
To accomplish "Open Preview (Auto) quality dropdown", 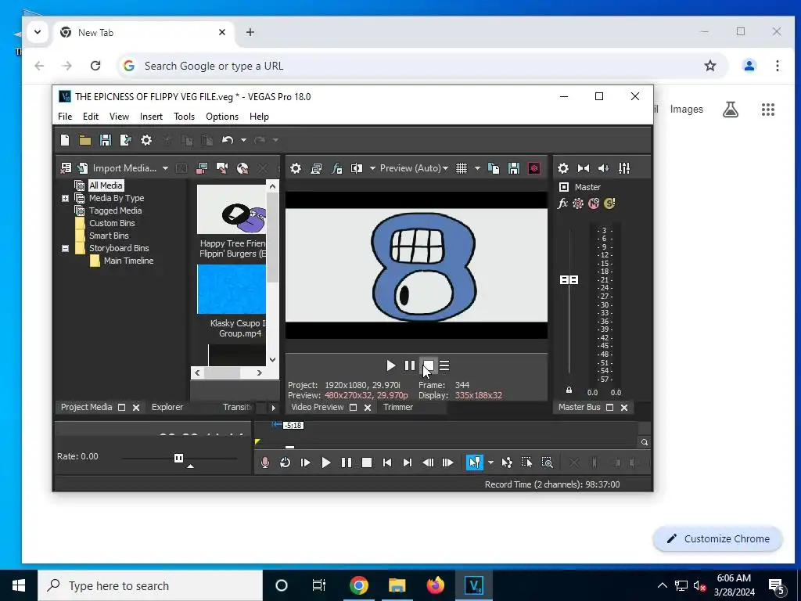I will click(x=415, y=168).
